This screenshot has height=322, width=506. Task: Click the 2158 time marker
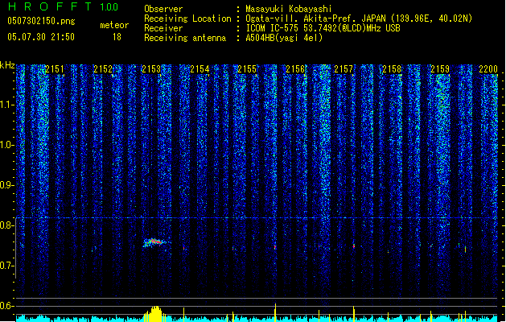pos(392,69)
